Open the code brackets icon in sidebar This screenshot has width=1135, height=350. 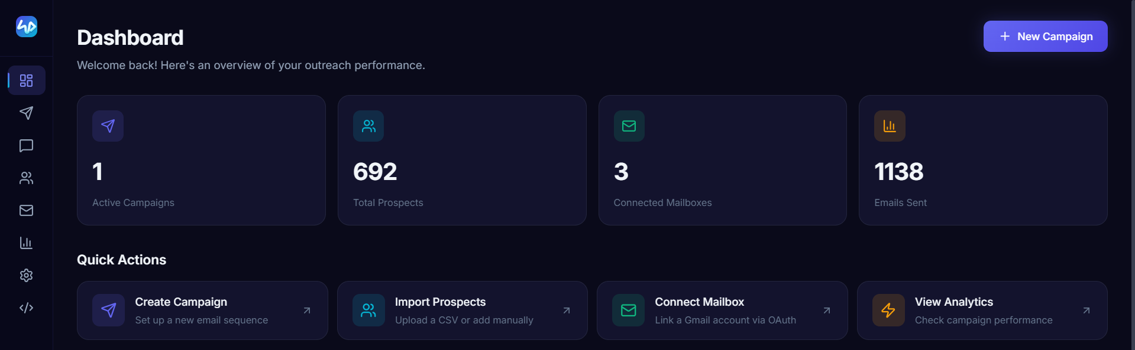(x=27, y=308)
